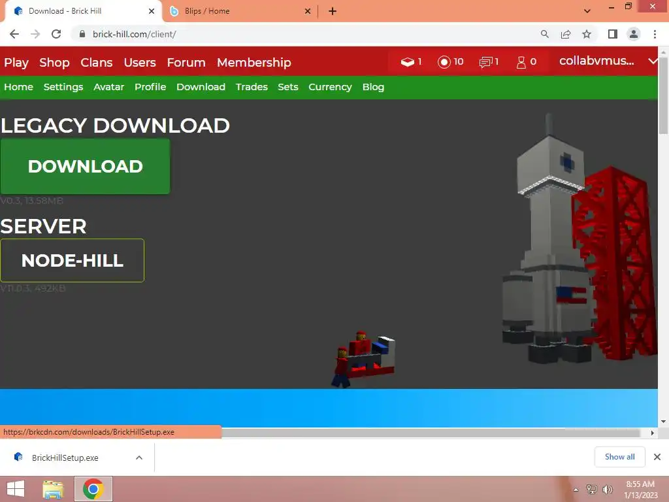The width and height of the screenshot is (669, 502).
Task: Click the volume speaker icon in tray
Action: coord(607,489)
